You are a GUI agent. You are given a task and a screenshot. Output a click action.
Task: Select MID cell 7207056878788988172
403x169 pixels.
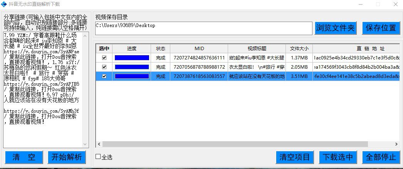[x=199, y=67]
